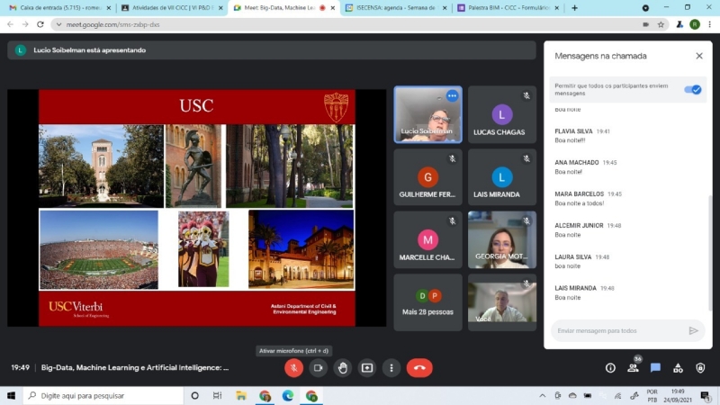Image resolution: width=720 pixels, height=405 pixels.
Task: Show hidden system tray icons
Action: (543, 395)
